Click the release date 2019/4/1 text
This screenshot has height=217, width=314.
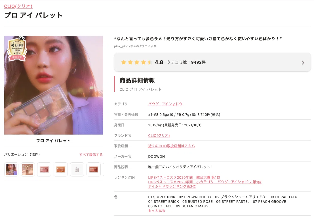(156, 125)
